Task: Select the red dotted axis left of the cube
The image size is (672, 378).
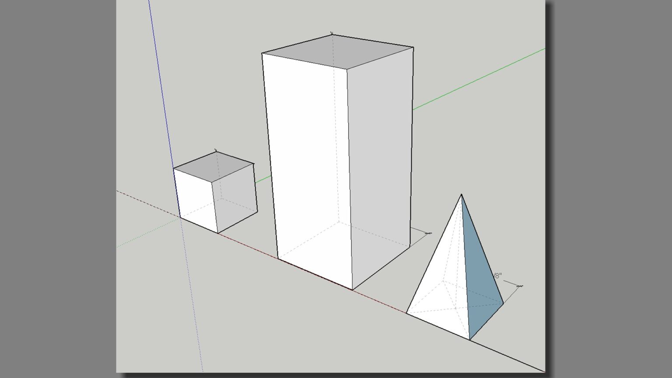Action: 144,202
